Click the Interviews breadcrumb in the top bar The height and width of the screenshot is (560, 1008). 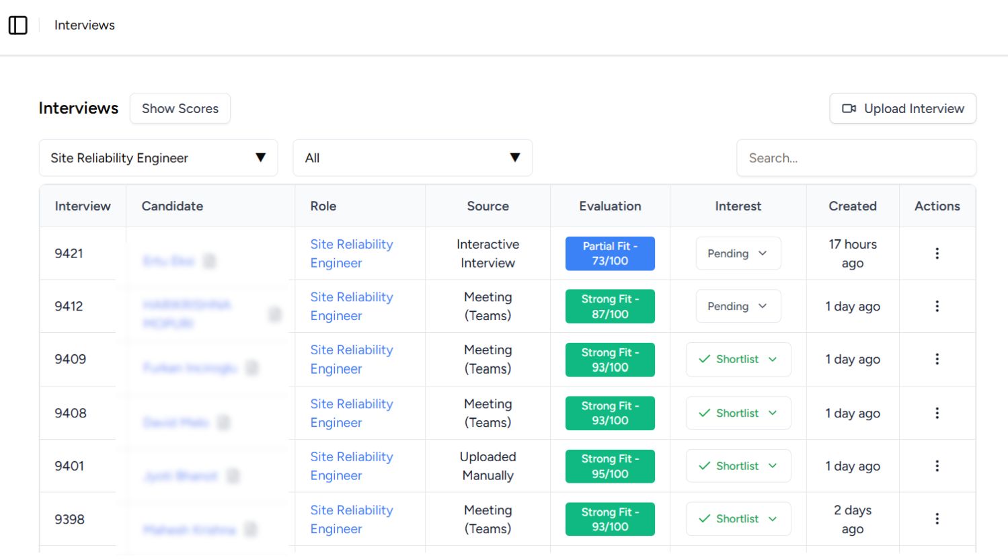click(84, 25)
